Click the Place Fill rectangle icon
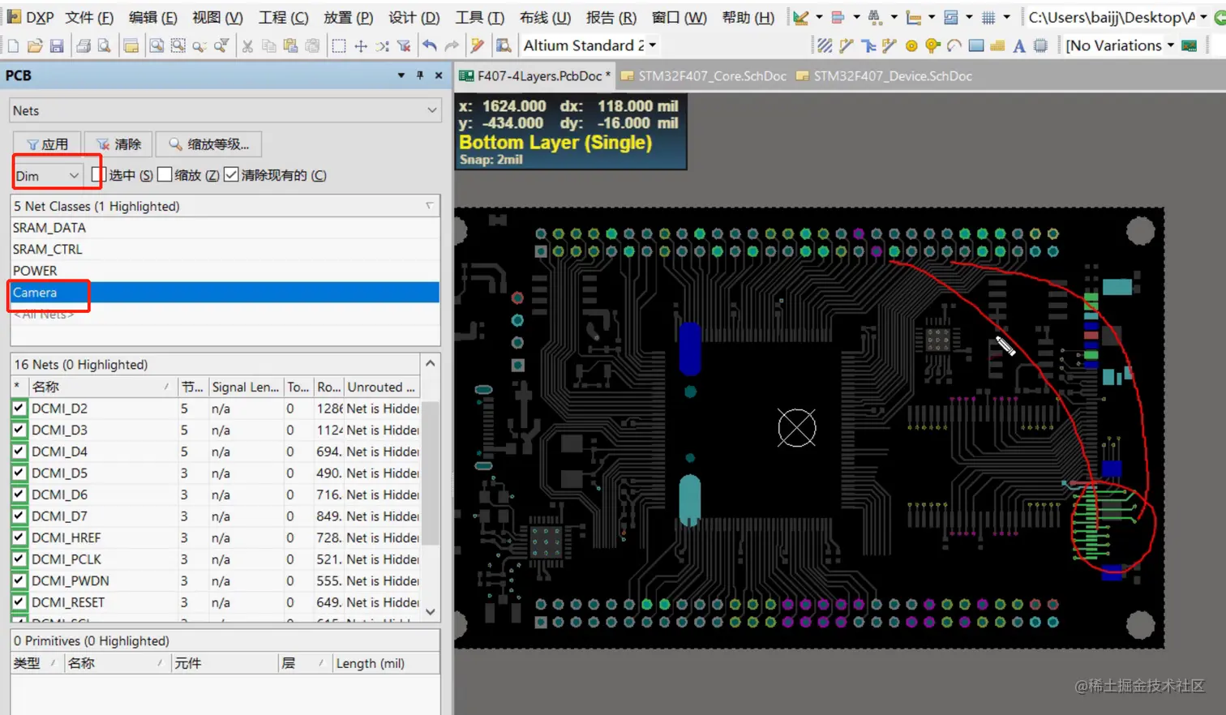This screenshot has width=1226, height=715. coord(976,46)
